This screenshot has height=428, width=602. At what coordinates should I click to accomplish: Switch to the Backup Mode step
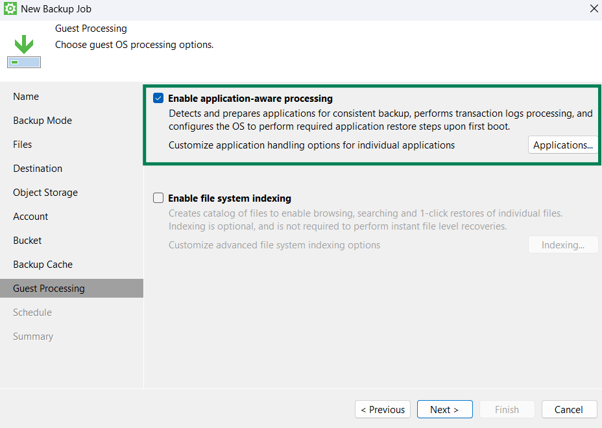[x=42, y=121]
